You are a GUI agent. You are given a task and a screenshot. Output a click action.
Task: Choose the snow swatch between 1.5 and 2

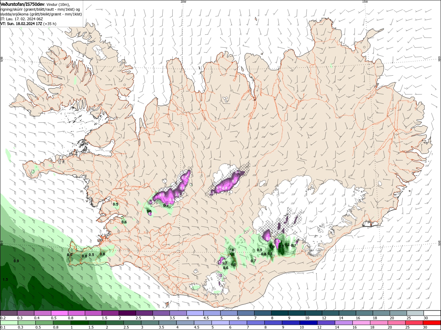point(110,313)
